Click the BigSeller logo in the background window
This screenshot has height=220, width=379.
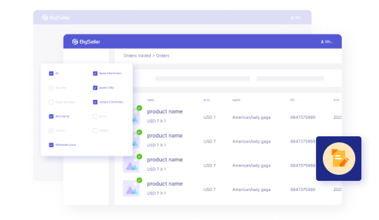[x=56, y=18]
